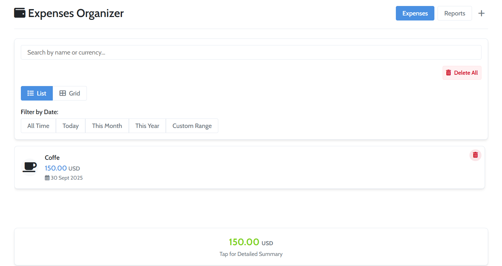The image size is (502, 266).
Task: Select the Today date filter
Action: tap(70, 125)
